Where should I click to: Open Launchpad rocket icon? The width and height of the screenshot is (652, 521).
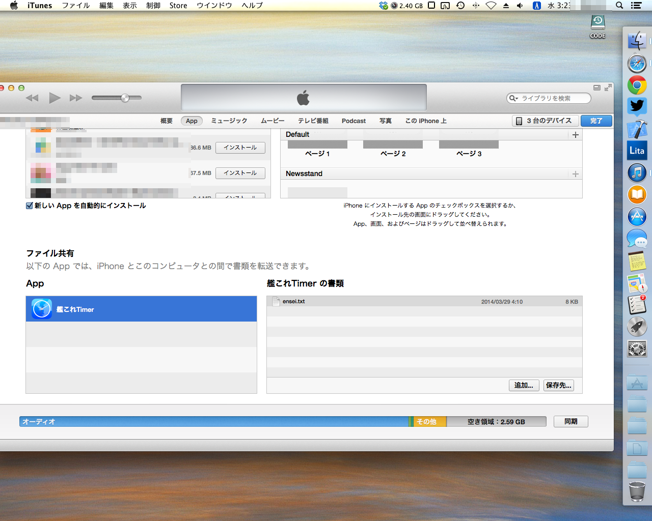tap(637, 327)
